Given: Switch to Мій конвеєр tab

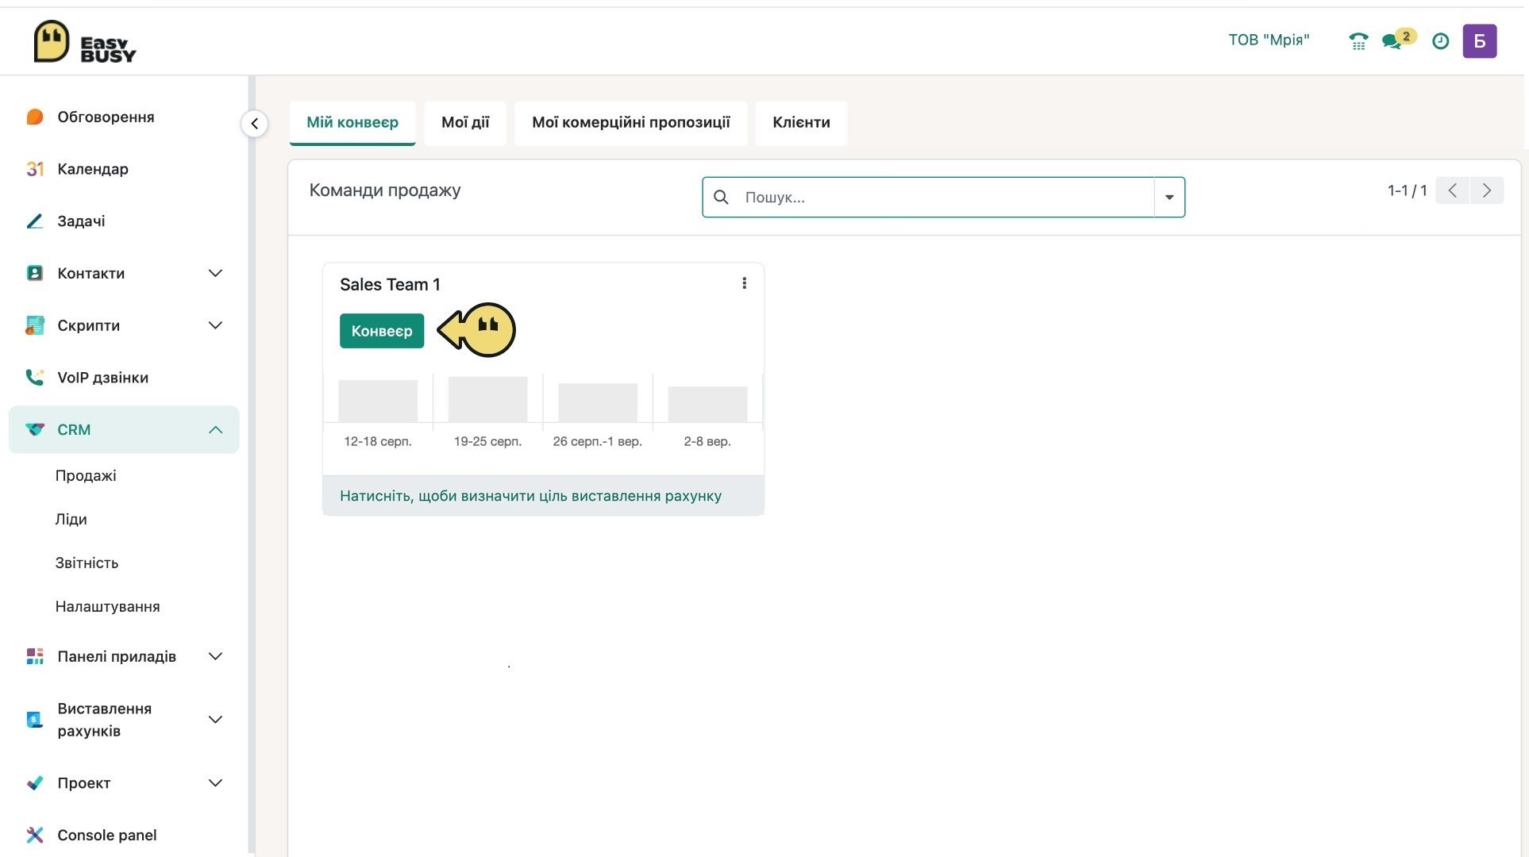Looking at the screenshot, I should click(352, 123).
